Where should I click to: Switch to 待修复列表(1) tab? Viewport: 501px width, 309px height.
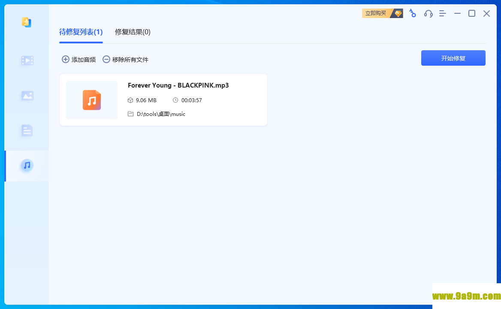pyautogui.click(x=81, y=32)
